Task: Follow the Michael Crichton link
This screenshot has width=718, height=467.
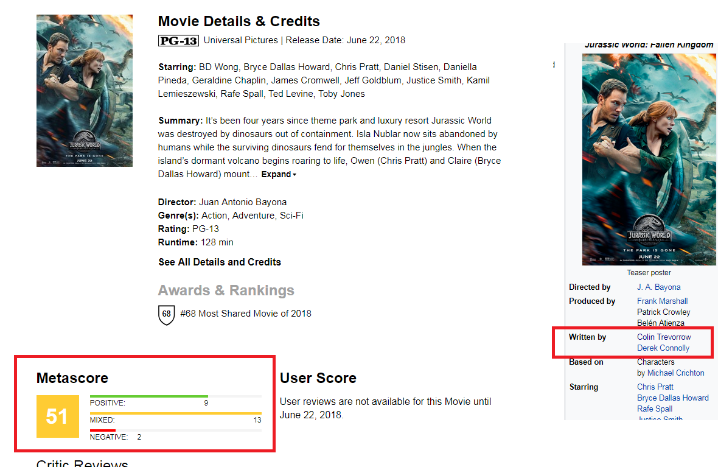Action: click(x=675, y=373)
